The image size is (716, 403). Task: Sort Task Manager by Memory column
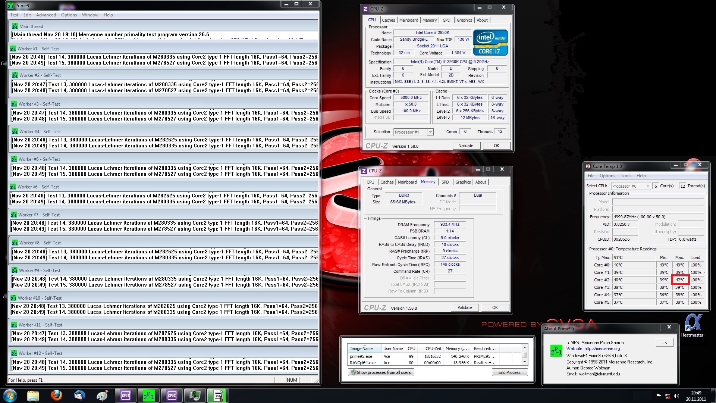[x=458, y=349]
